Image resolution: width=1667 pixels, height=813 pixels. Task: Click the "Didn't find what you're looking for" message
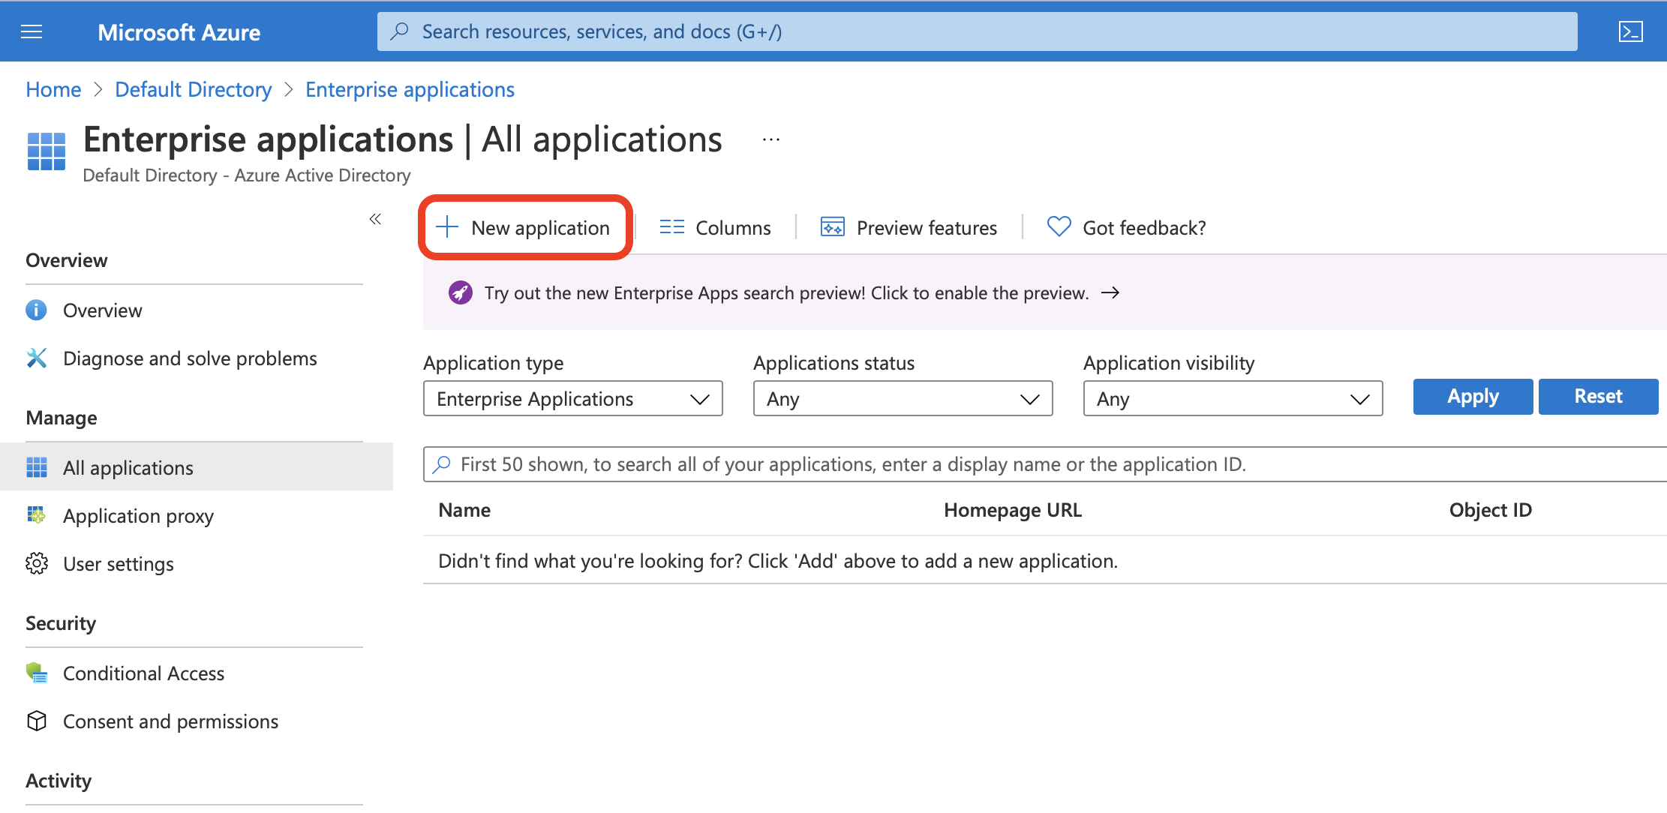click(778, 561)
